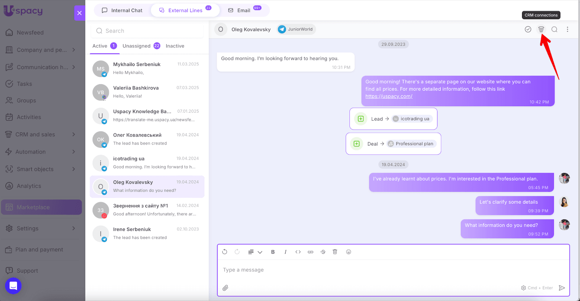
Task: Open text alignment dropdown in editor
Action: 255,252
